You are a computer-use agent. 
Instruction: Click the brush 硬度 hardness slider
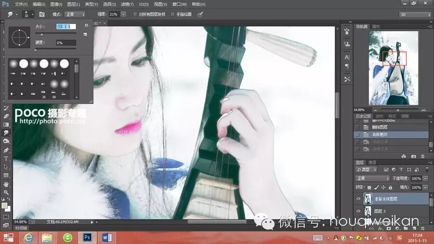click(55, 50)
